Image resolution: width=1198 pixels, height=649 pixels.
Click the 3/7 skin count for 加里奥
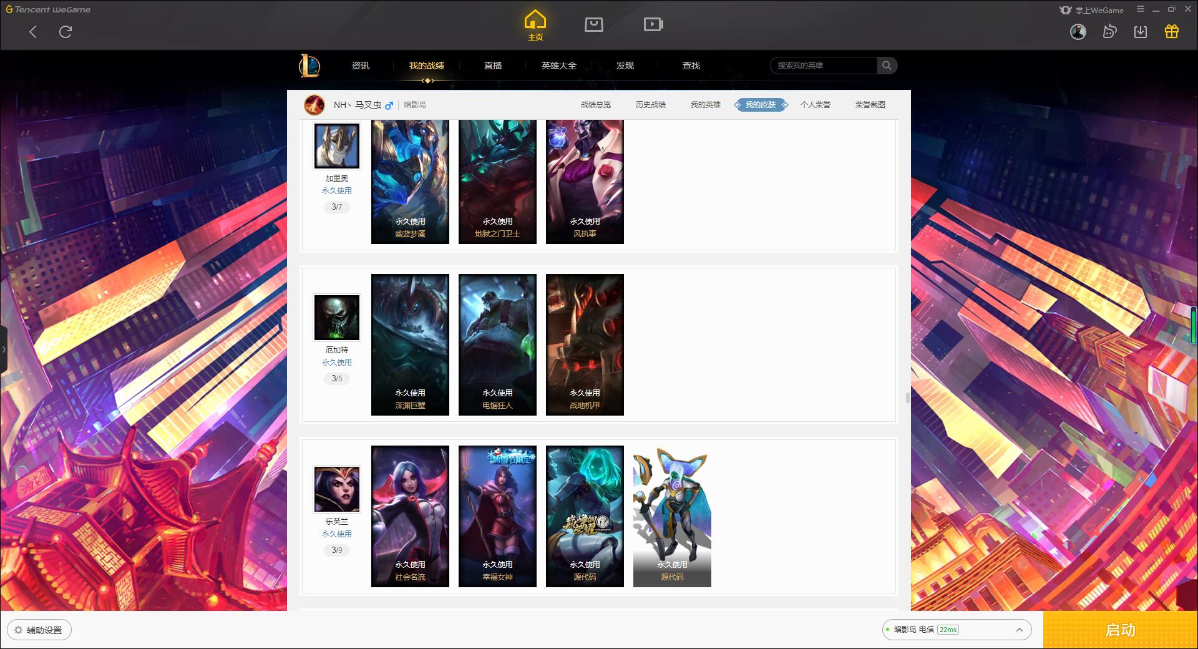click(x=337, y=207)
